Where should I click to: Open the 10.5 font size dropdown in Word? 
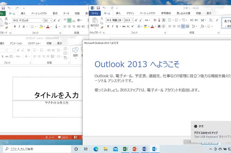coord(132,20)
